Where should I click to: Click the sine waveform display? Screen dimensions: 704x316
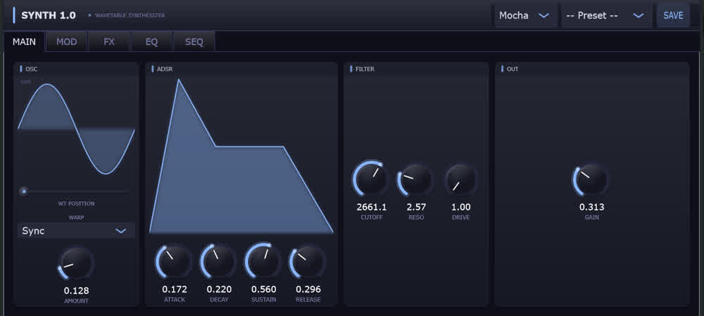pyautogui.click(x=76, y=129)
